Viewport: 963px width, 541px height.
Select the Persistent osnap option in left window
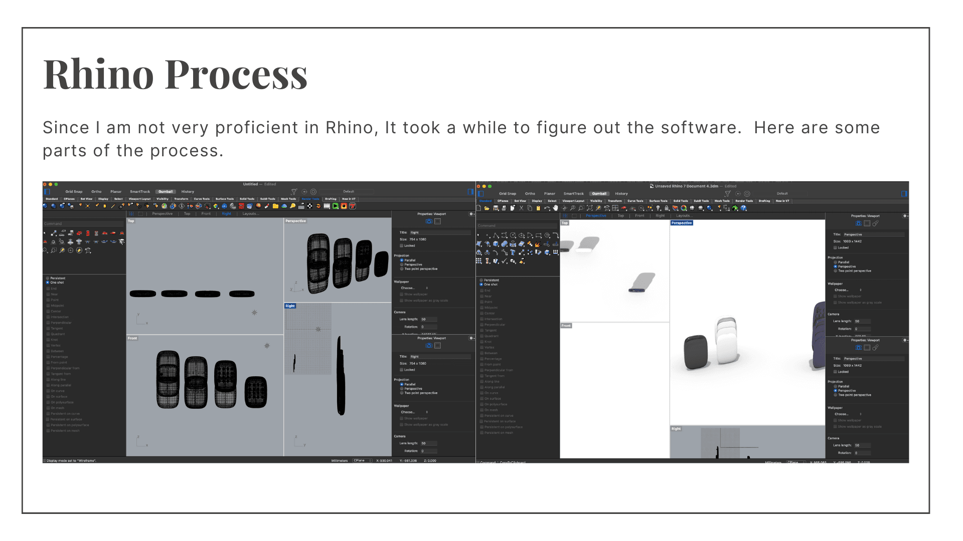pos(48,278)
